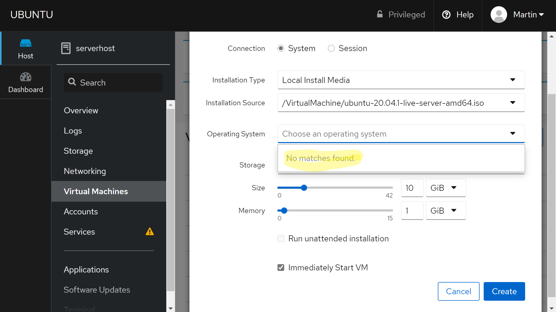Viewport: 556px width, 312px height.
Task: Click Martin's user avatar icon
Action: pos(499,15)
